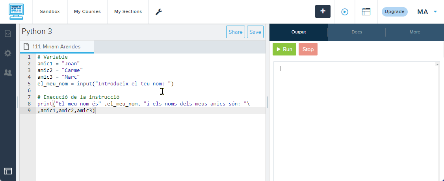Click the circular play icon in navbar

pos(345,12)
